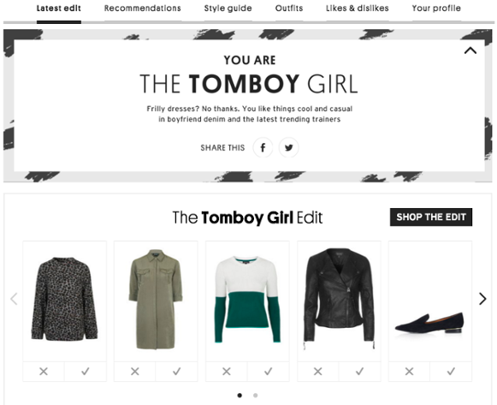The height and width of the screenshot is (405, 497).
Task: Dislike the black leather biker jacket
Action: point(318,372)
